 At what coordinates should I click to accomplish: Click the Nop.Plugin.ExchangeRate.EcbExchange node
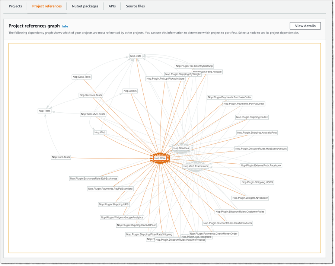coord(93,178)
